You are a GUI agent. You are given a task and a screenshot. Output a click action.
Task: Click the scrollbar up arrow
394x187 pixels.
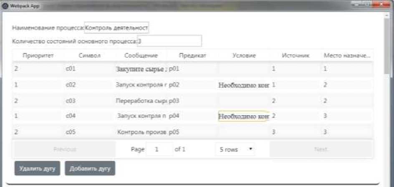pyautogui.click(x=387, y=16)
